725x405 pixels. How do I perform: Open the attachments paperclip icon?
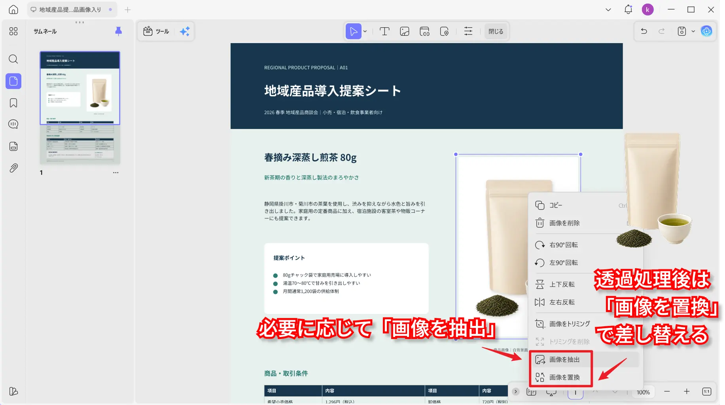pos(13,168)
